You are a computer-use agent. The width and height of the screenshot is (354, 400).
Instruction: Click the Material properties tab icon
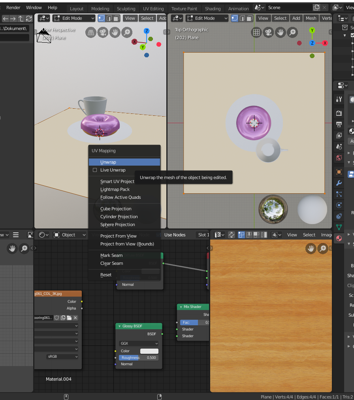(339, 238)
